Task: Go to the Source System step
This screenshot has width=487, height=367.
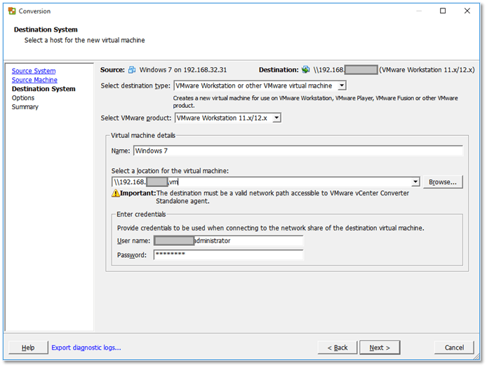Action: click(34, 71)
